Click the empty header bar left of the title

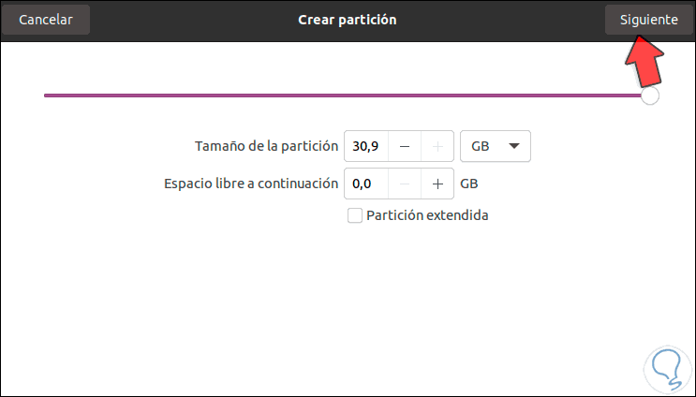(x=187, y=20)
